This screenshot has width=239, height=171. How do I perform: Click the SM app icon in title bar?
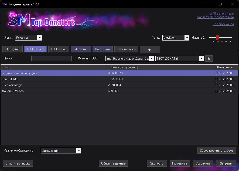[x=4, y=4]
